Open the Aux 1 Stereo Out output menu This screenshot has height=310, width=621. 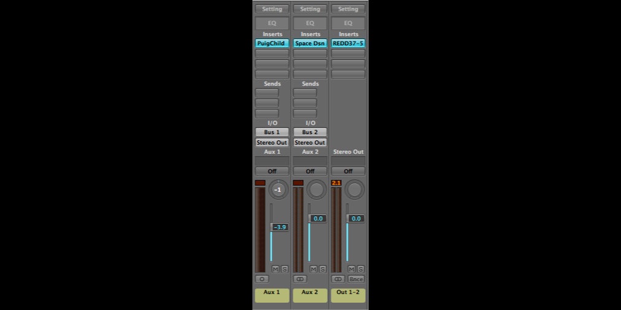click(272, 142)
